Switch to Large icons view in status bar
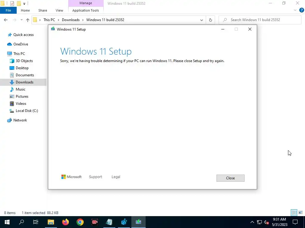This screenshot has width=305, height=228. click(x=301, y=213)
